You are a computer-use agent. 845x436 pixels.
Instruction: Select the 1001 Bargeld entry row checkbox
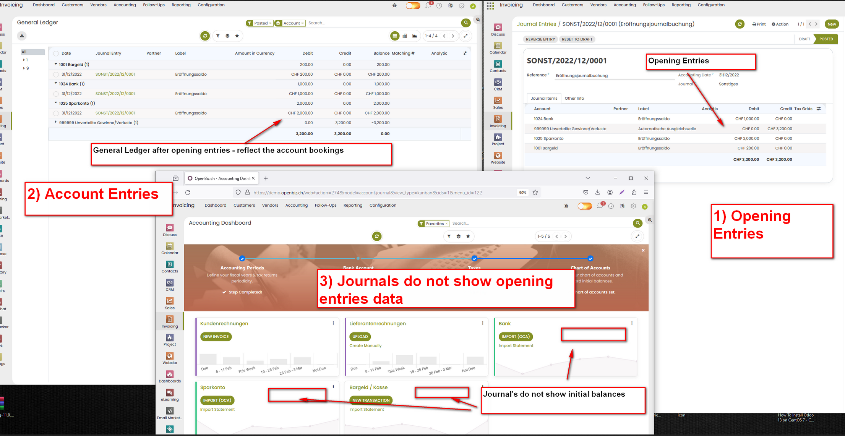pos(56,75)
